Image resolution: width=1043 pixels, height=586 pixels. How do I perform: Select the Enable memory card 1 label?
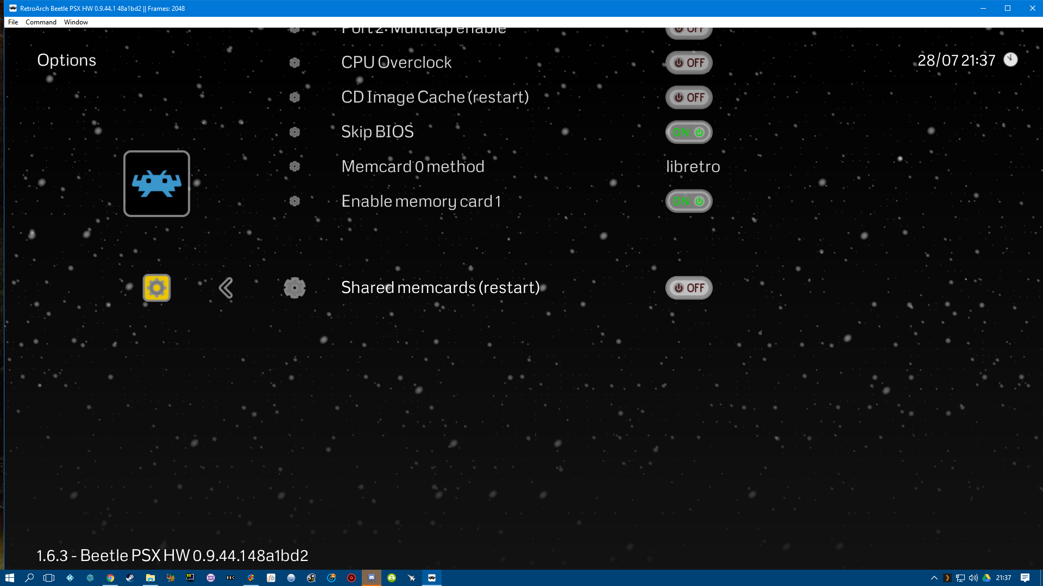coord(421,201)
